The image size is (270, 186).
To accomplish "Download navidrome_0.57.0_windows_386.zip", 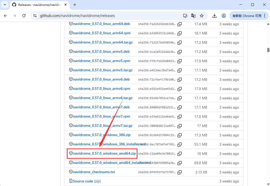I will (x=101, y=135).
